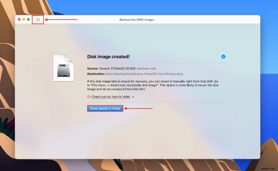
Task: Click the Attach non-mountable disk image instruction paragraph
Action: pos(153,85)
